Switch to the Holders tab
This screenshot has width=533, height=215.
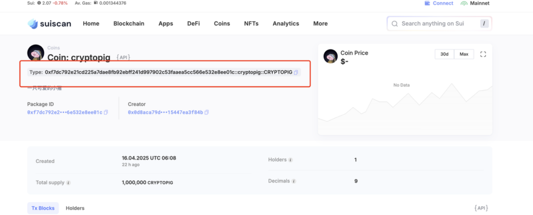(75, 208)
